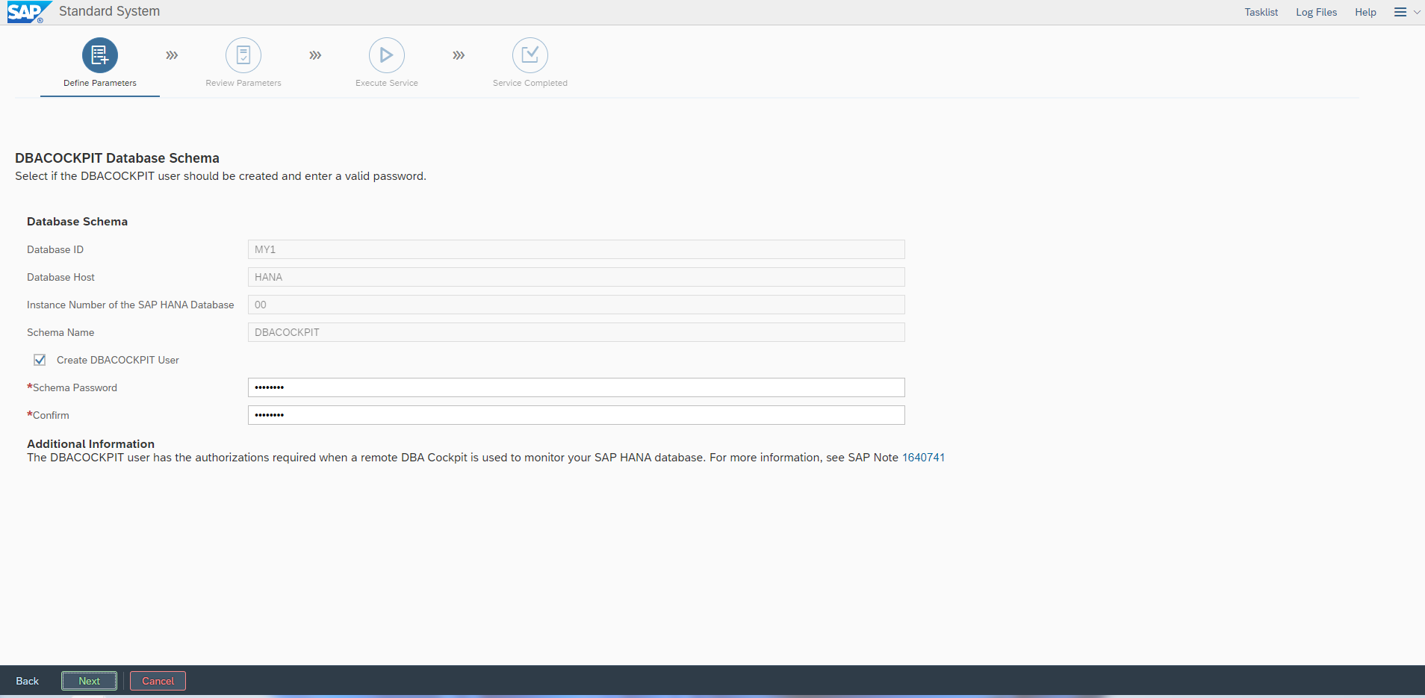Click the Define Parameters step icon
The height and width of the screenshot is (698, 1425).
(100, 55)
